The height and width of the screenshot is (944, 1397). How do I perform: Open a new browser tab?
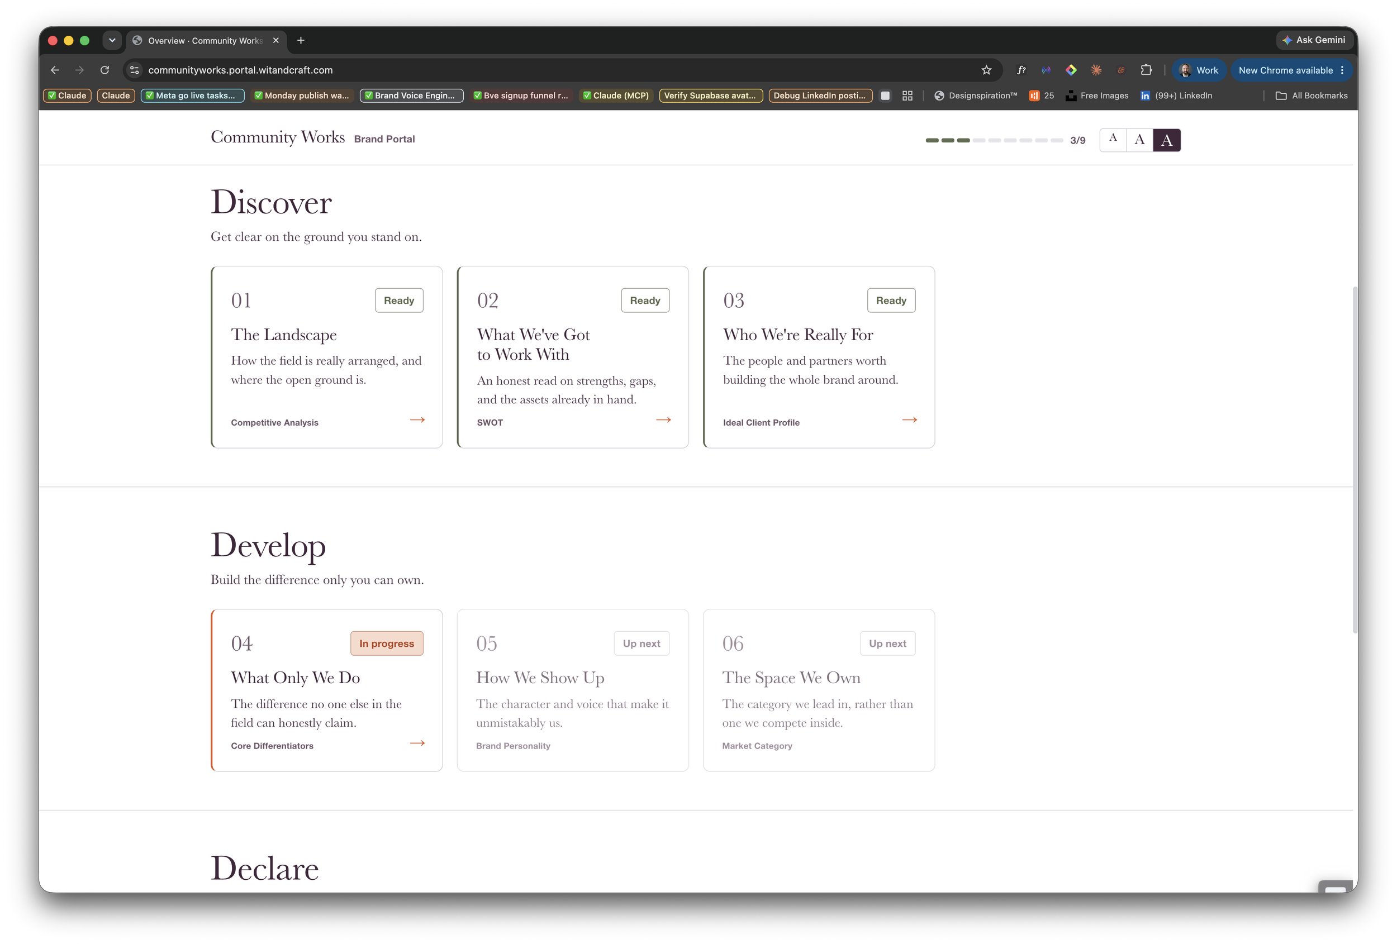tap(301, 40)
